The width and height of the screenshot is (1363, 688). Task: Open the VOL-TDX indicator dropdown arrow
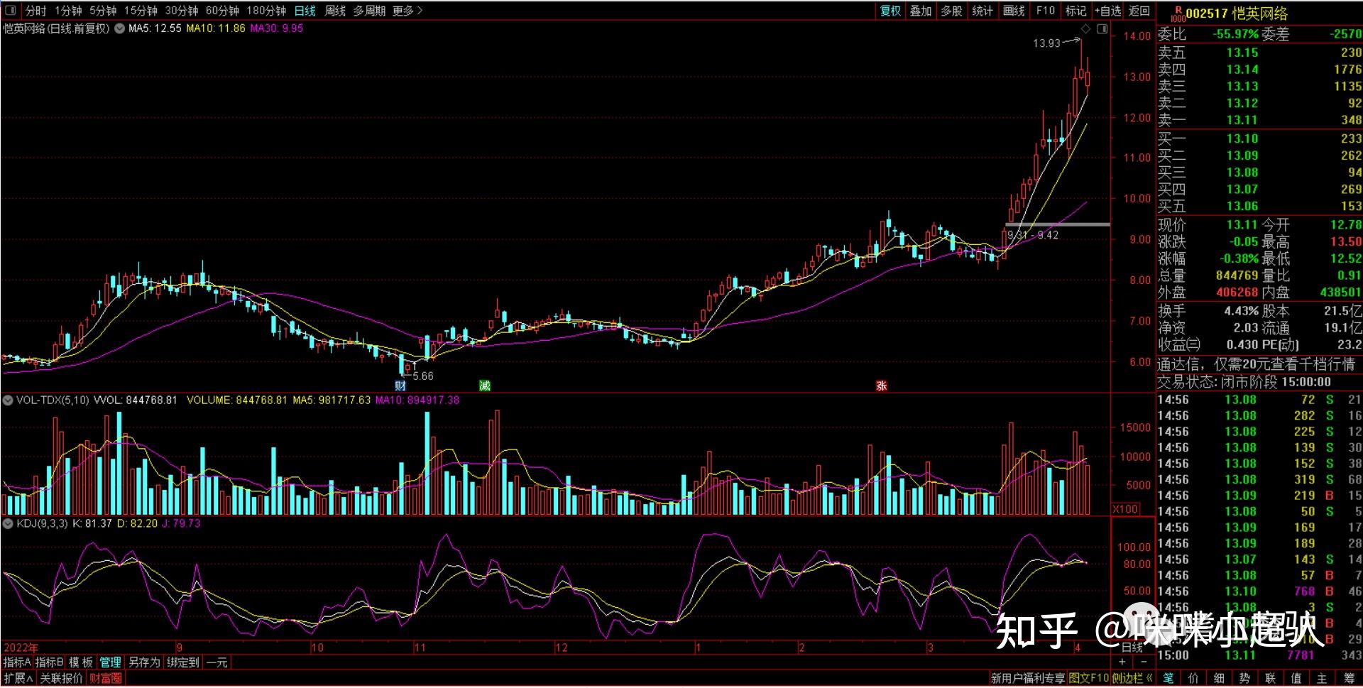[9, 400]
